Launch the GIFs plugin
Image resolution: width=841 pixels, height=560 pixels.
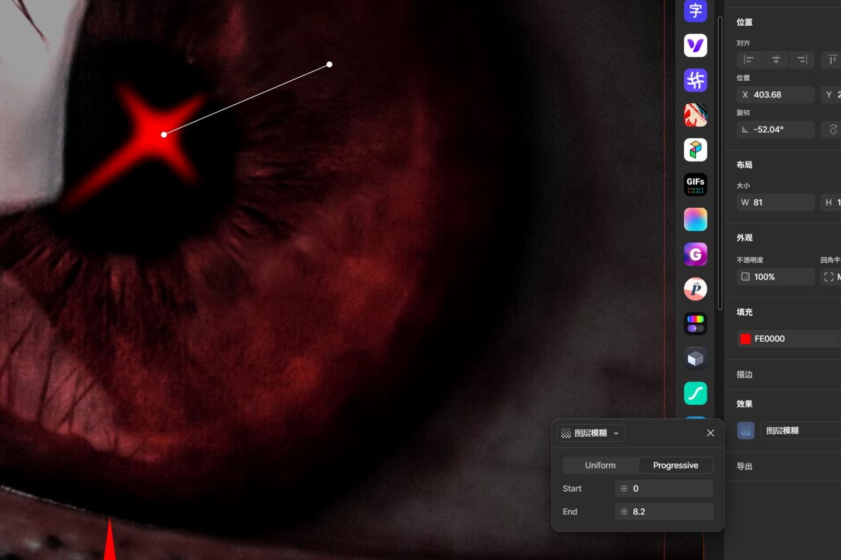696,185
